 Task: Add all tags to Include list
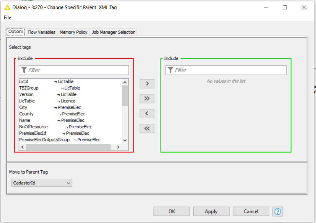coord(147,99)
